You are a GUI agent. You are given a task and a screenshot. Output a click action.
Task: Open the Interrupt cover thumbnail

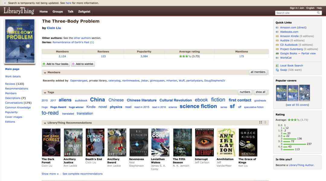click(x=204, y=142)
